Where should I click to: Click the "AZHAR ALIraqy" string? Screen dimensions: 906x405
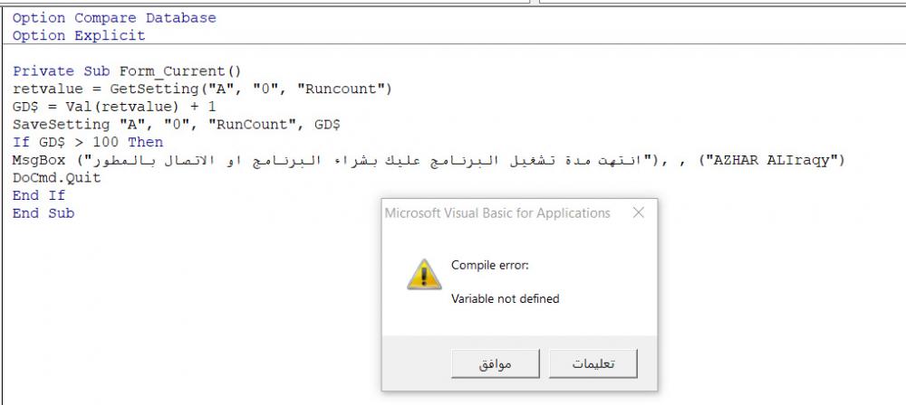tap(772, 160)
